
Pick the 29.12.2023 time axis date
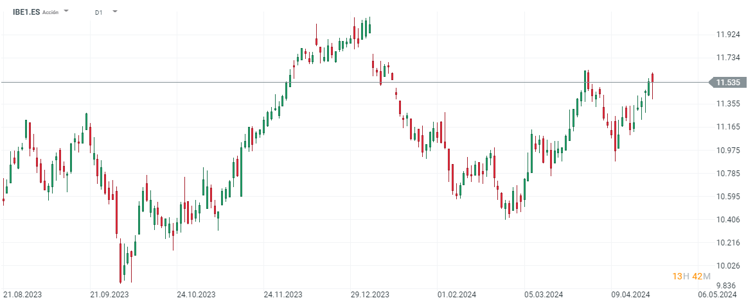369,294
